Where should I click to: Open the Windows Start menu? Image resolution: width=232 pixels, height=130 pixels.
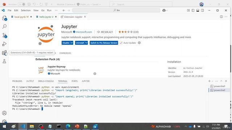tap(4, 126)
